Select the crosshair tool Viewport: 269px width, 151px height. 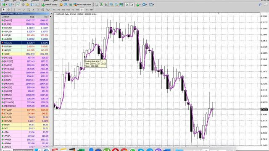point(8,10)
